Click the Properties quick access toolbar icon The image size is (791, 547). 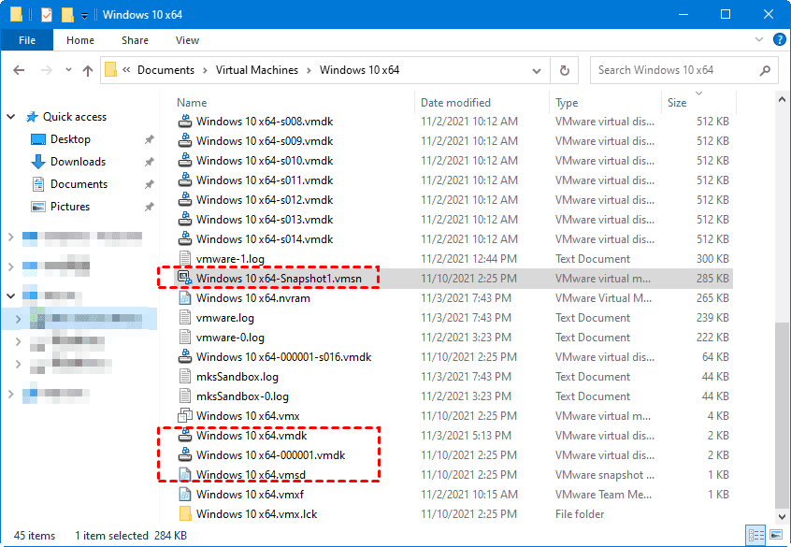point(47,15)
